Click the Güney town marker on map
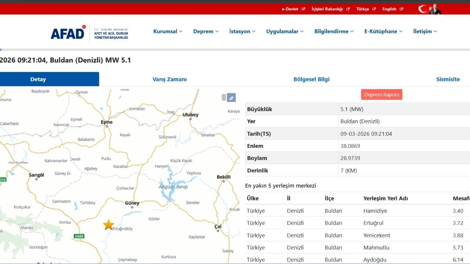This screenshot has height=264, width=470. (x=132, y=207)
